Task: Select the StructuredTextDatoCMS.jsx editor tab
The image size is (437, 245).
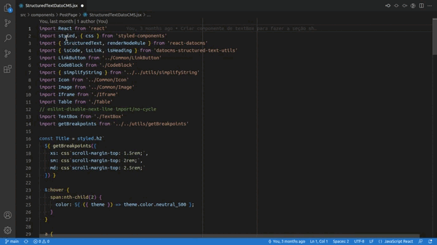Action: (x=51, y=6)
